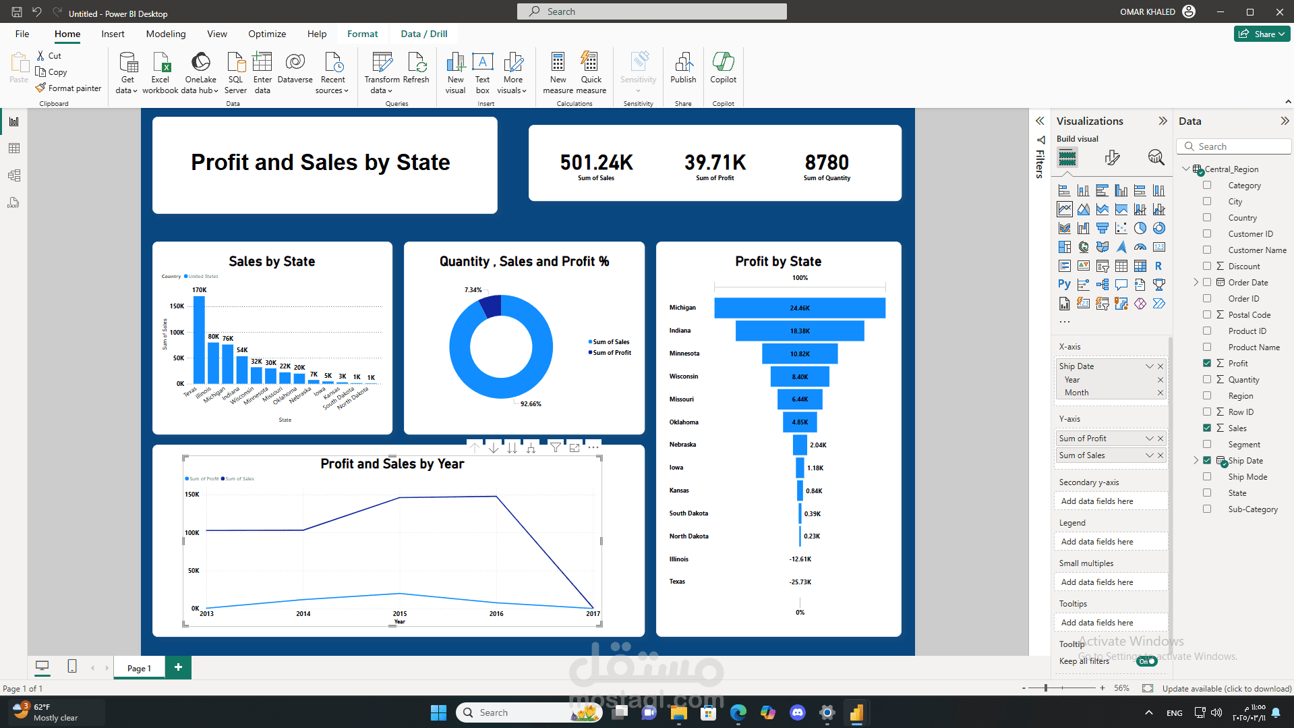Select the R script visual icon

(x=1158, y=266)
